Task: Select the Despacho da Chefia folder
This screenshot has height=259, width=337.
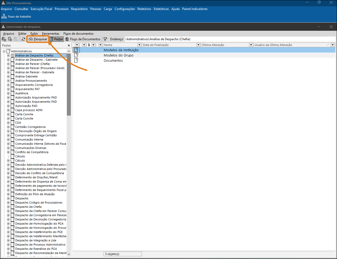Action: click(28, 207)
